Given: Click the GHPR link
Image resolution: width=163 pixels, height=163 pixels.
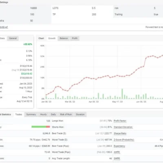Looking at the screenshot, I should coord(117,159).
